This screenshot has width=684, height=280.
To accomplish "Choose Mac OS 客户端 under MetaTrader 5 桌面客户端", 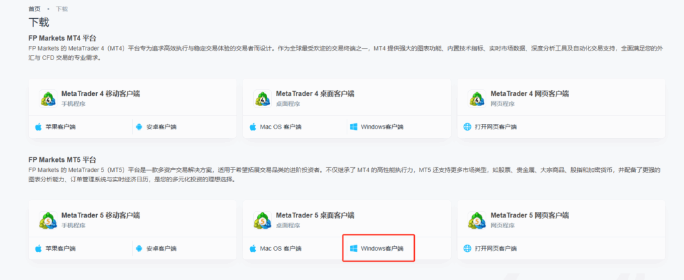I will pyautogui.click(x=280, y=249).
